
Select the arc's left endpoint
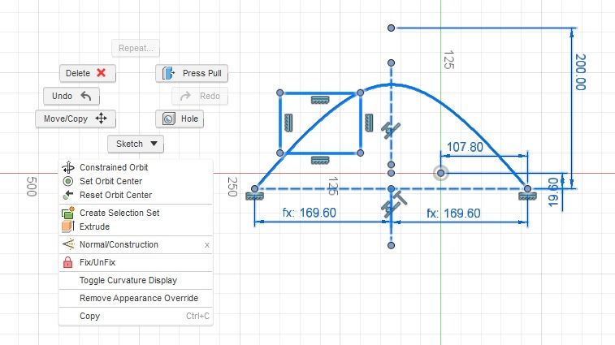(x=254, y=188)
